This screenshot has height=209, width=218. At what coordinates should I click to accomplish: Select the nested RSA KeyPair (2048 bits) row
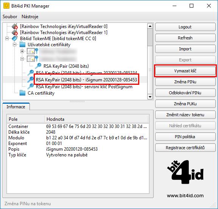(66, 66)
